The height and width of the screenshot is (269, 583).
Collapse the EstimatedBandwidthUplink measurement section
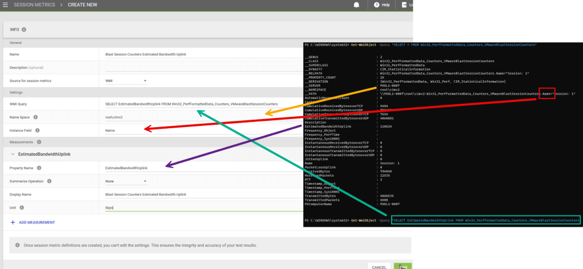click(x=13, y=154)
